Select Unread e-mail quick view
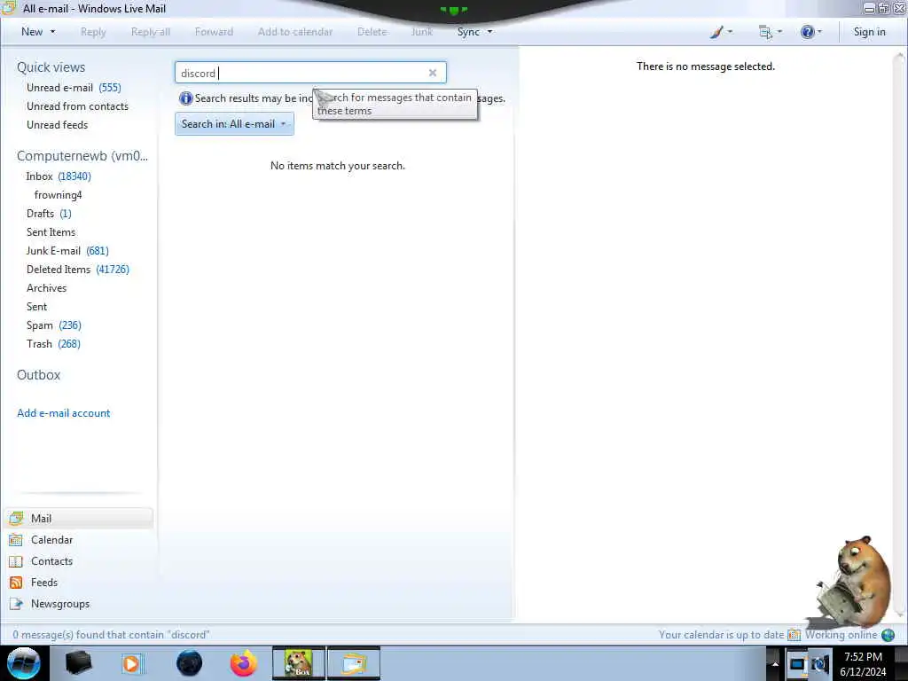908x681 pixels. point(74,88)
